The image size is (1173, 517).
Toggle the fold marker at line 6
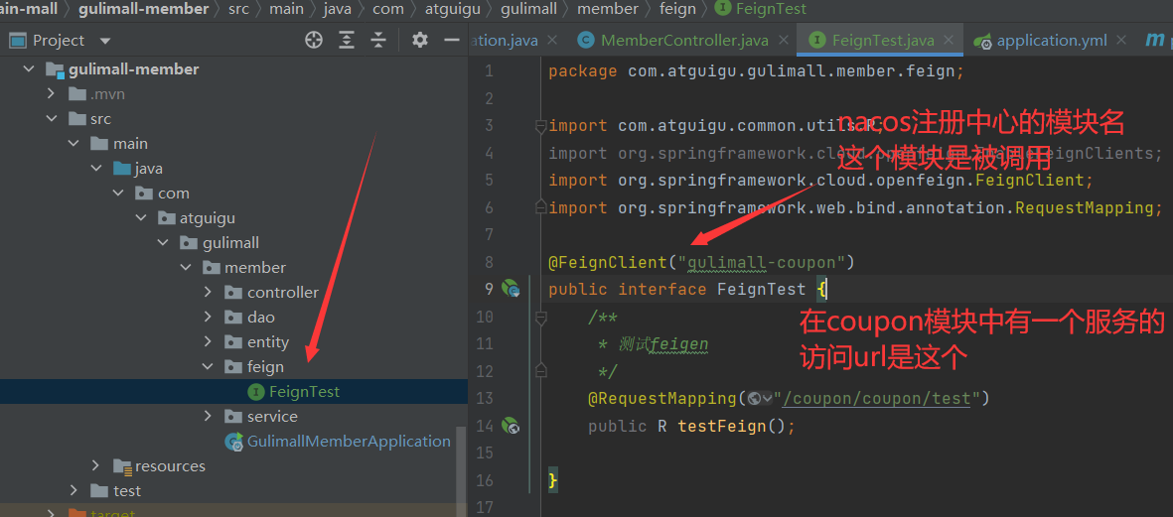click(x=541, y=207)
